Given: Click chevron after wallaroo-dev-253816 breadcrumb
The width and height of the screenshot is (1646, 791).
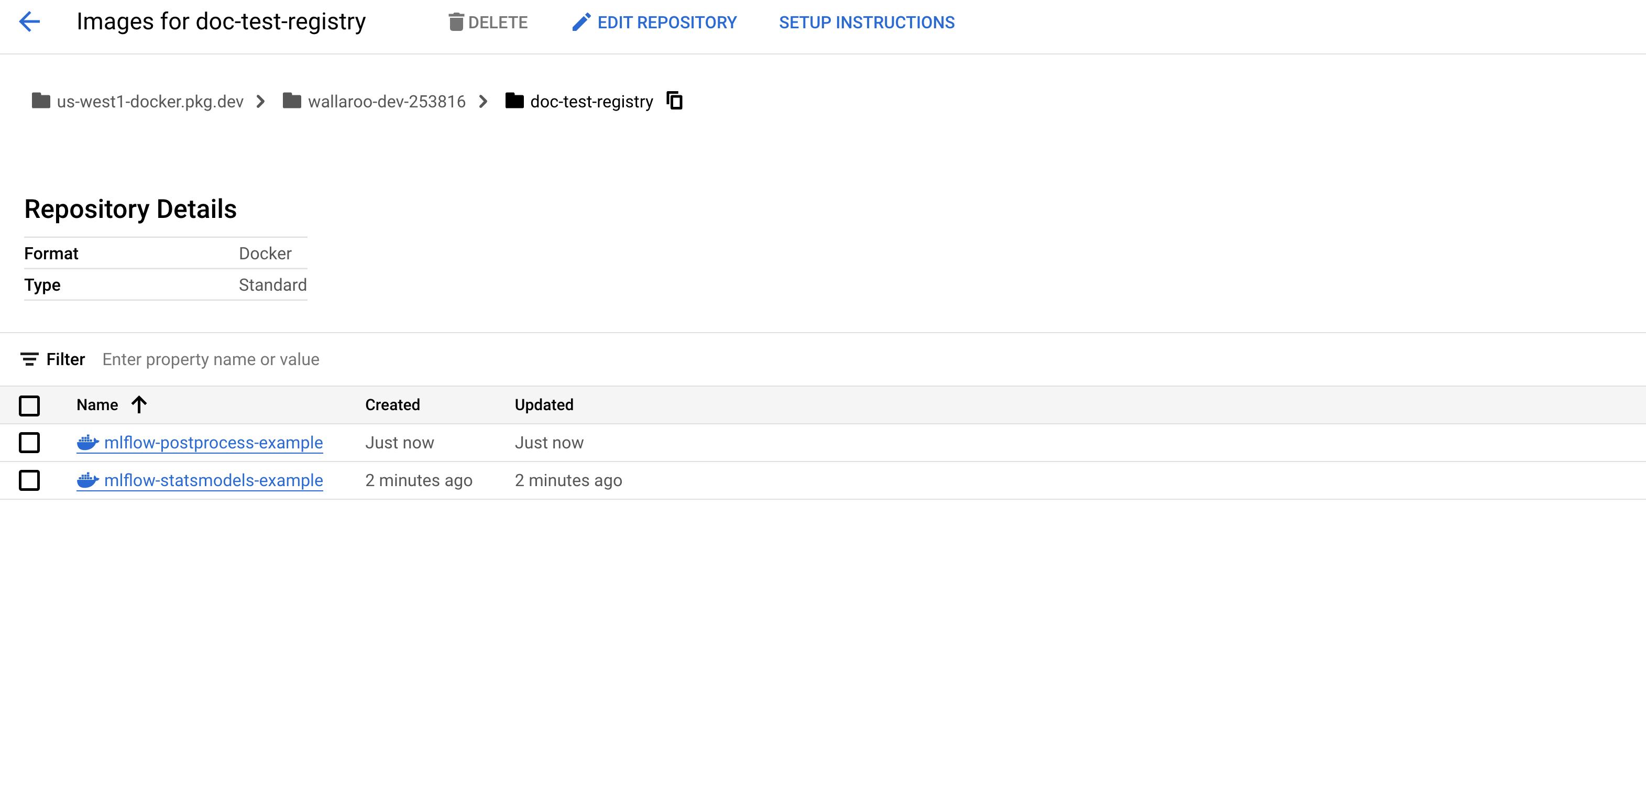Looking at the screenshot, I should (483, 101).
